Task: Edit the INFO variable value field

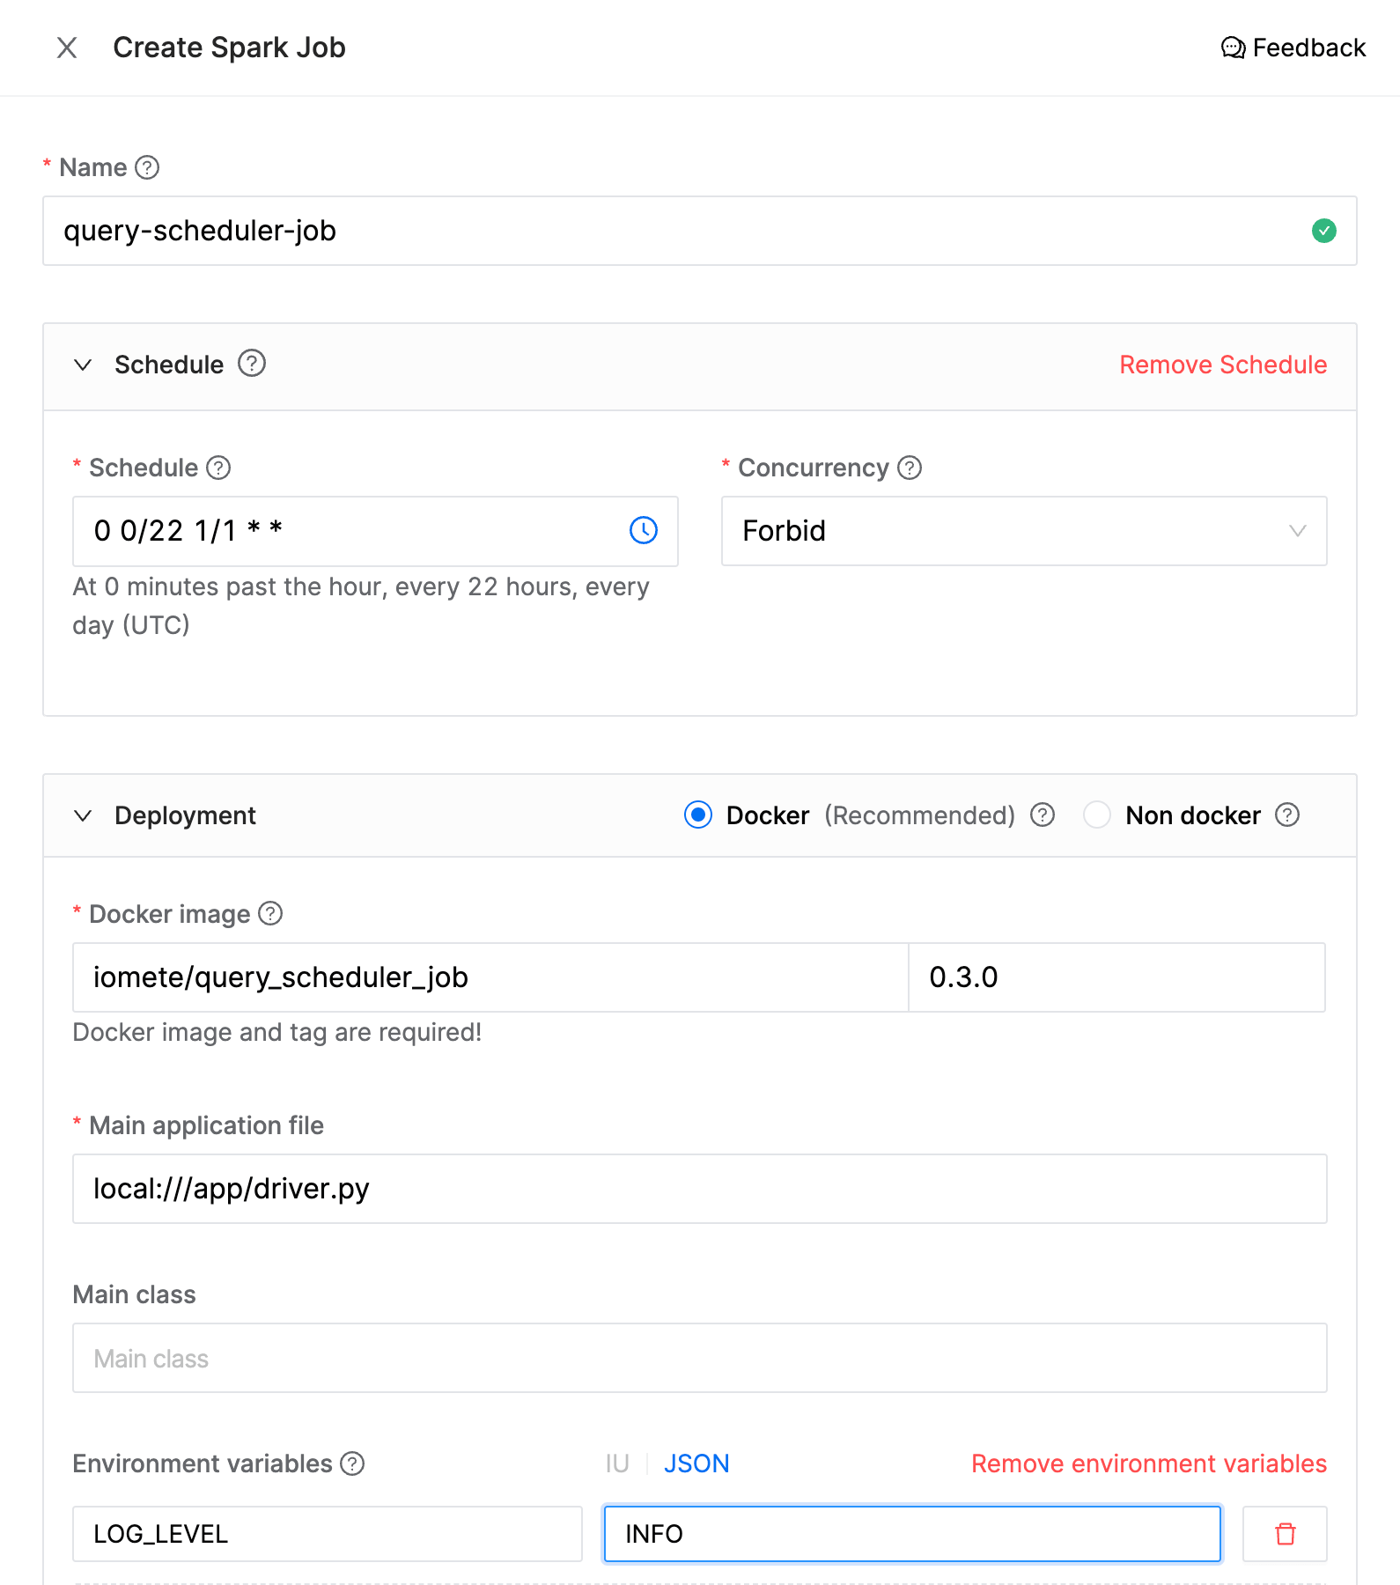Action: (912, 1534)
